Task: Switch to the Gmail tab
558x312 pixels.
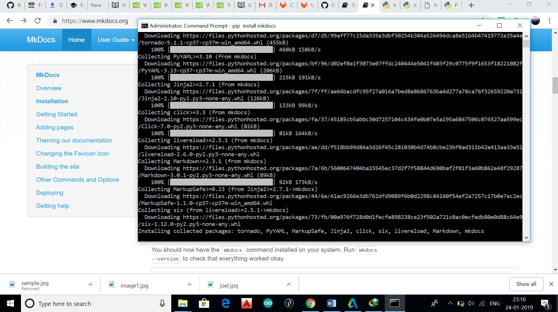Action: [266, 5]
